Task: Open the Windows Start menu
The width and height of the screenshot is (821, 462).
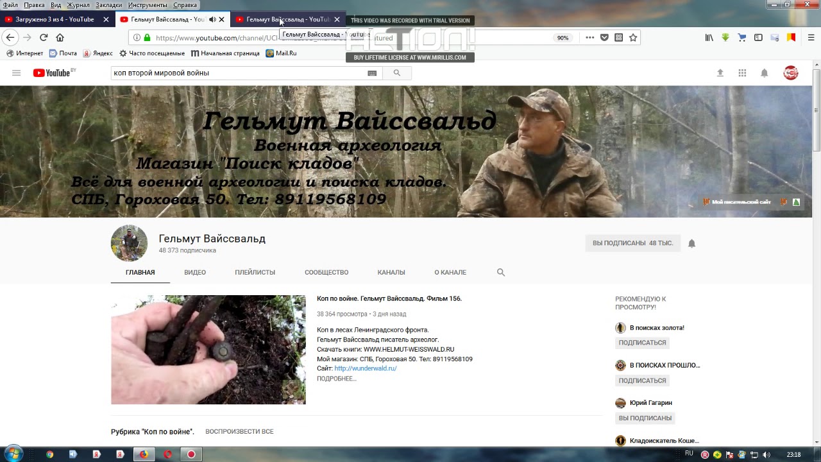Action: 13,454
